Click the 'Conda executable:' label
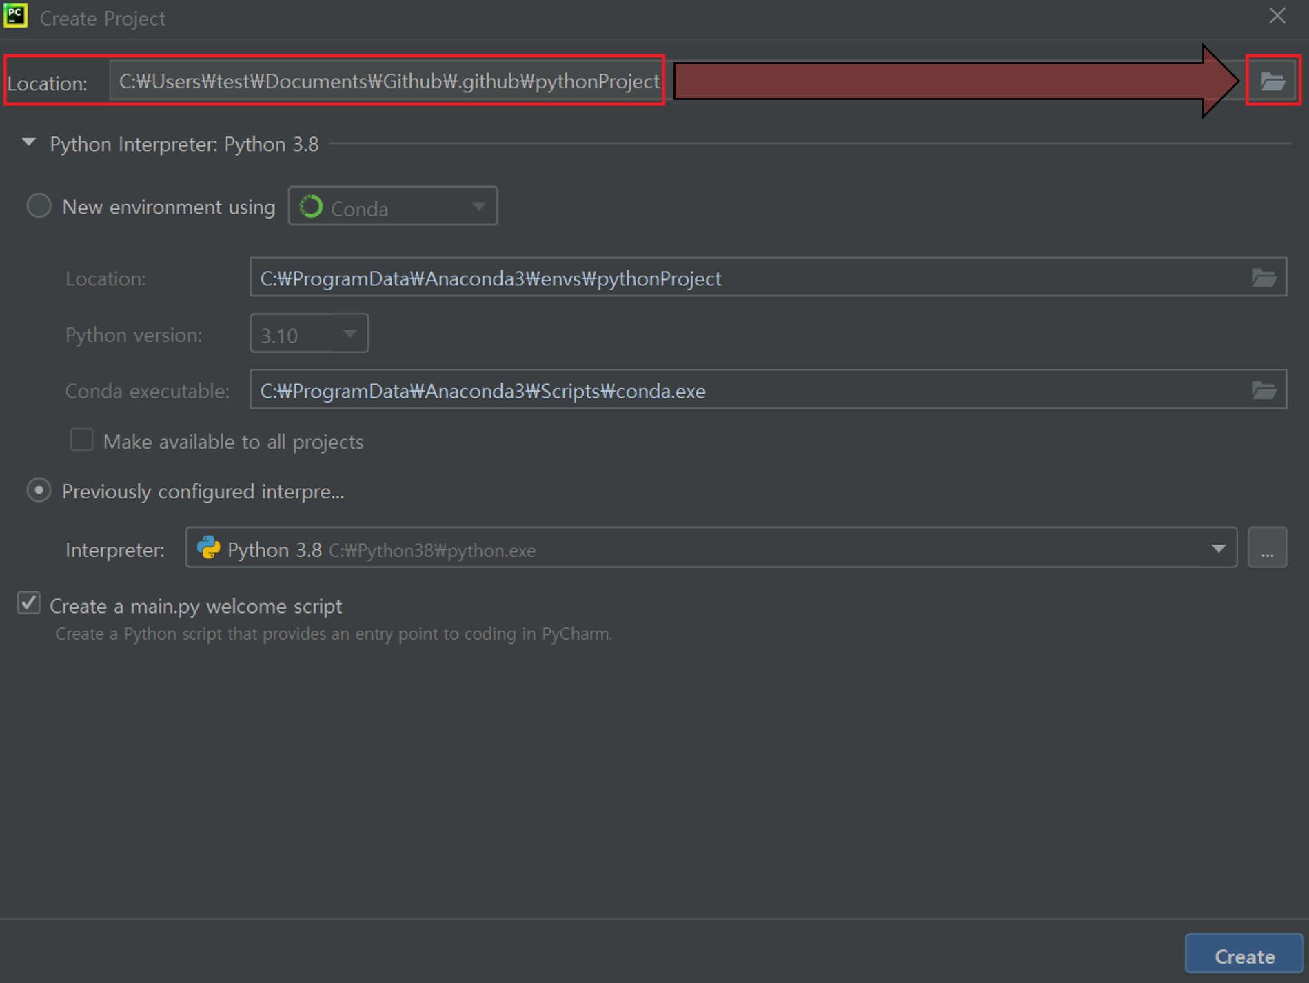Image resolution: width=1309 pixels, height=983 pixels. (147, 392)
